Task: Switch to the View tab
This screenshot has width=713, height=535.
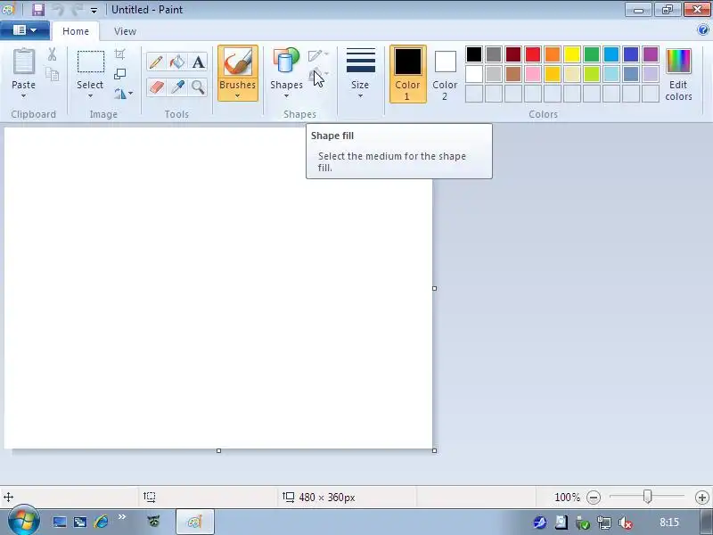Action: pyautogui.click(x=125, y=31)
